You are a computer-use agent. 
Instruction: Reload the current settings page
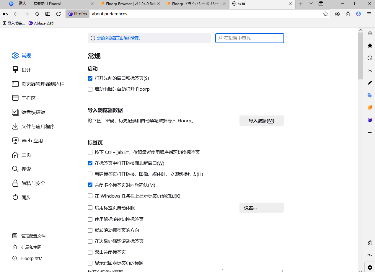pos(58,14)
